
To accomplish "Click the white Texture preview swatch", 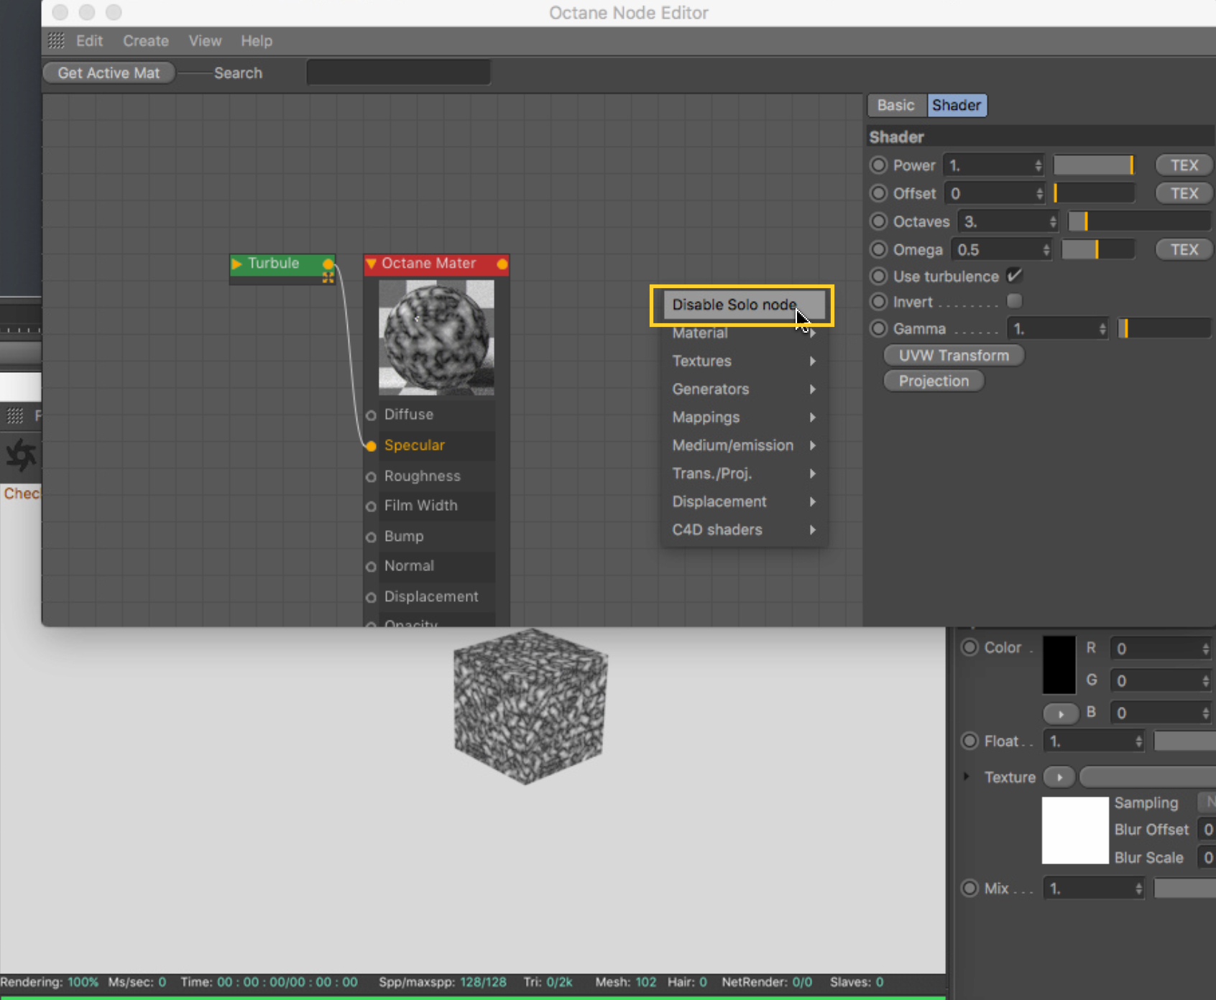I will coord(1075,830).
